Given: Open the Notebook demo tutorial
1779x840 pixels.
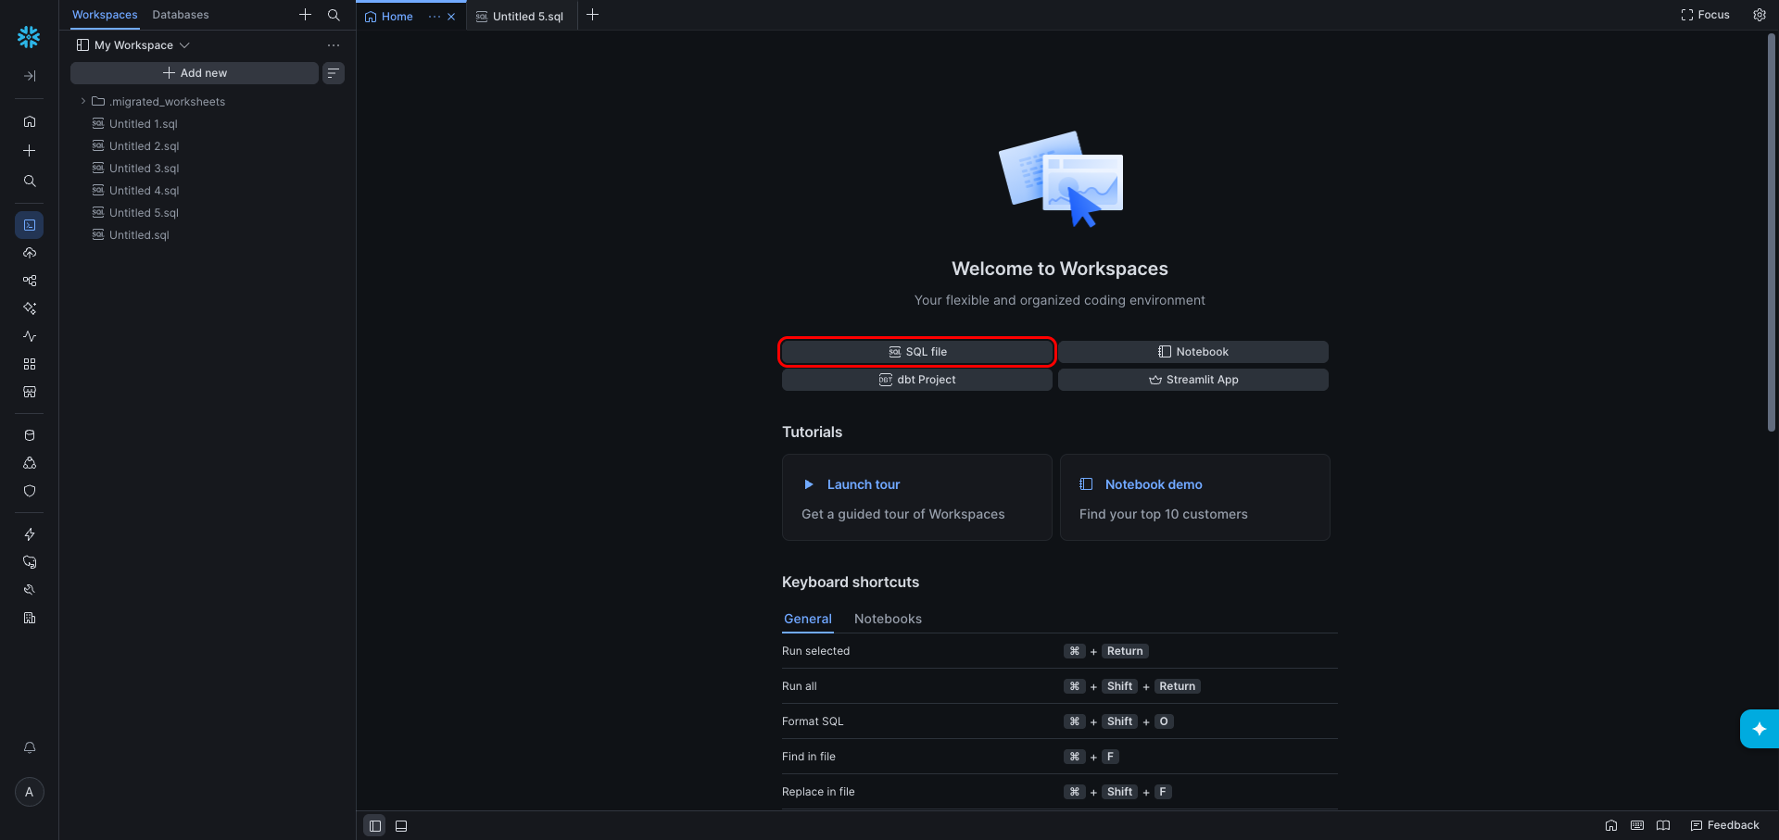Looking at the screenshot, I should click(1195, 497).
